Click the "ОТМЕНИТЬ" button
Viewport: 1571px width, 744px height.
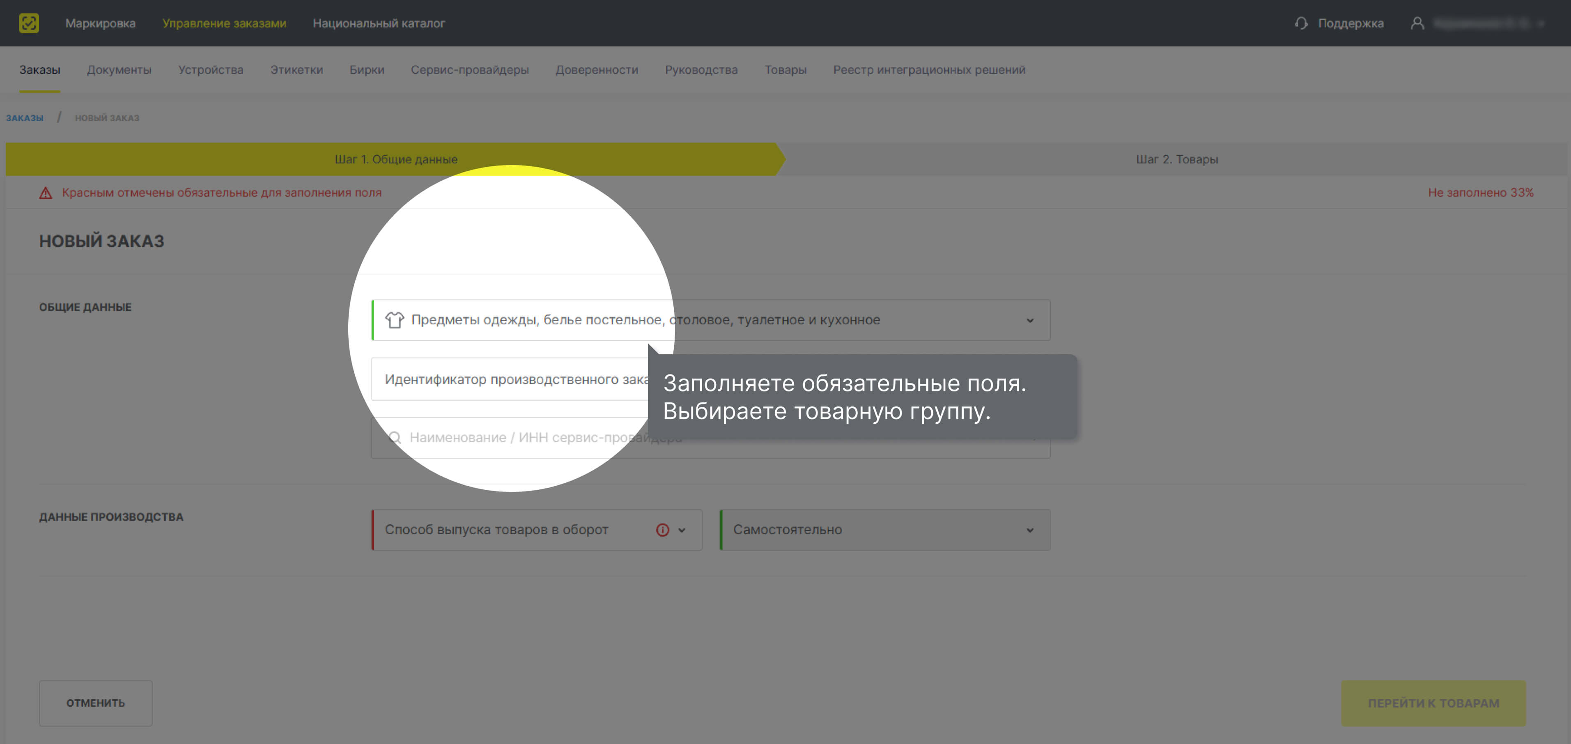[x=96, y=703]
